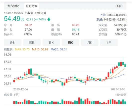Open the 月K chart tab

pyautogui.click(x=90, y=42)
